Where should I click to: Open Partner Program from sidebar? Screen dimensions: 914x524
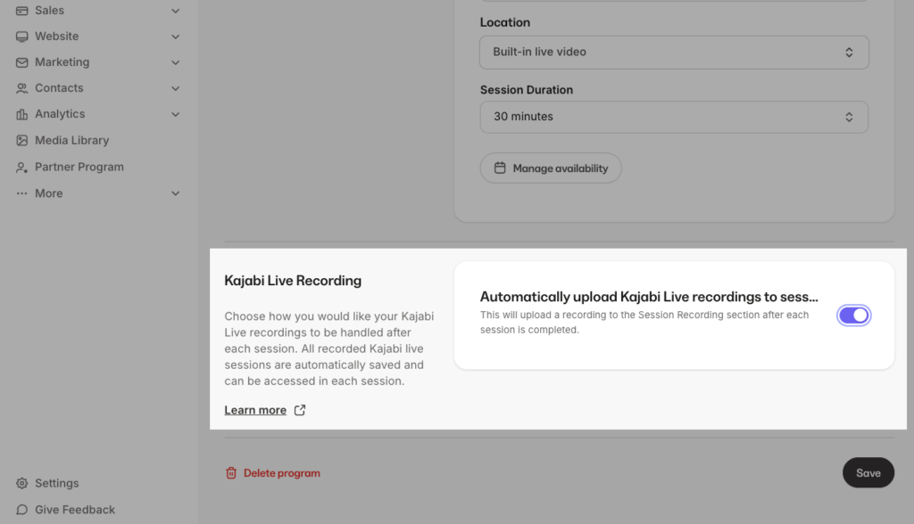[79, 168]
